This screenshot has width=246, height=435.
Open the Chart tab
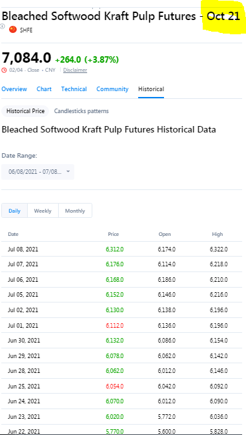[x=44, y=89]
